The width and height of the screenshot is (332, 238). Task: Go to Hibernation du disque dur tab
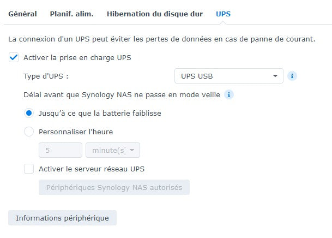(155, 14)
